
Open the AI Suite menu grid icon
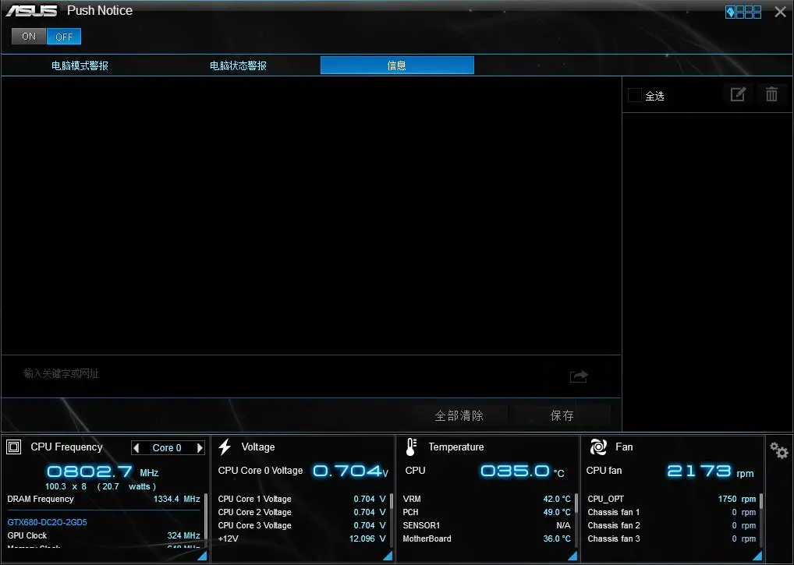tap(743, 12)
